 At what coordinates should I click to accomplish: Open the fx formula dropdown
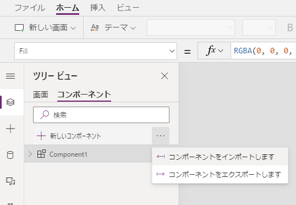coord(214,51)
